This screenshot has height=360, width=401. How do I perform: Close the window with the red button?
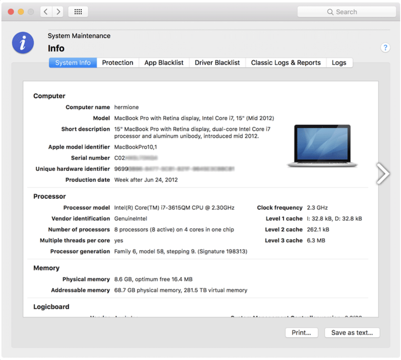point(11,11)
